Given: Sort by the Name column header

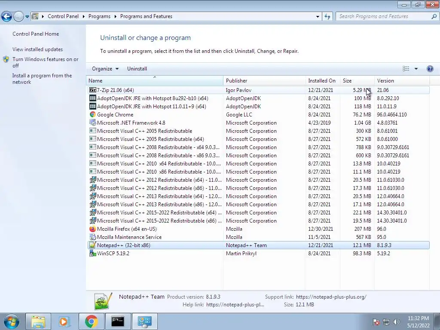Looking at the screenshot, I should pyautogui.click(x=155, y=80).
